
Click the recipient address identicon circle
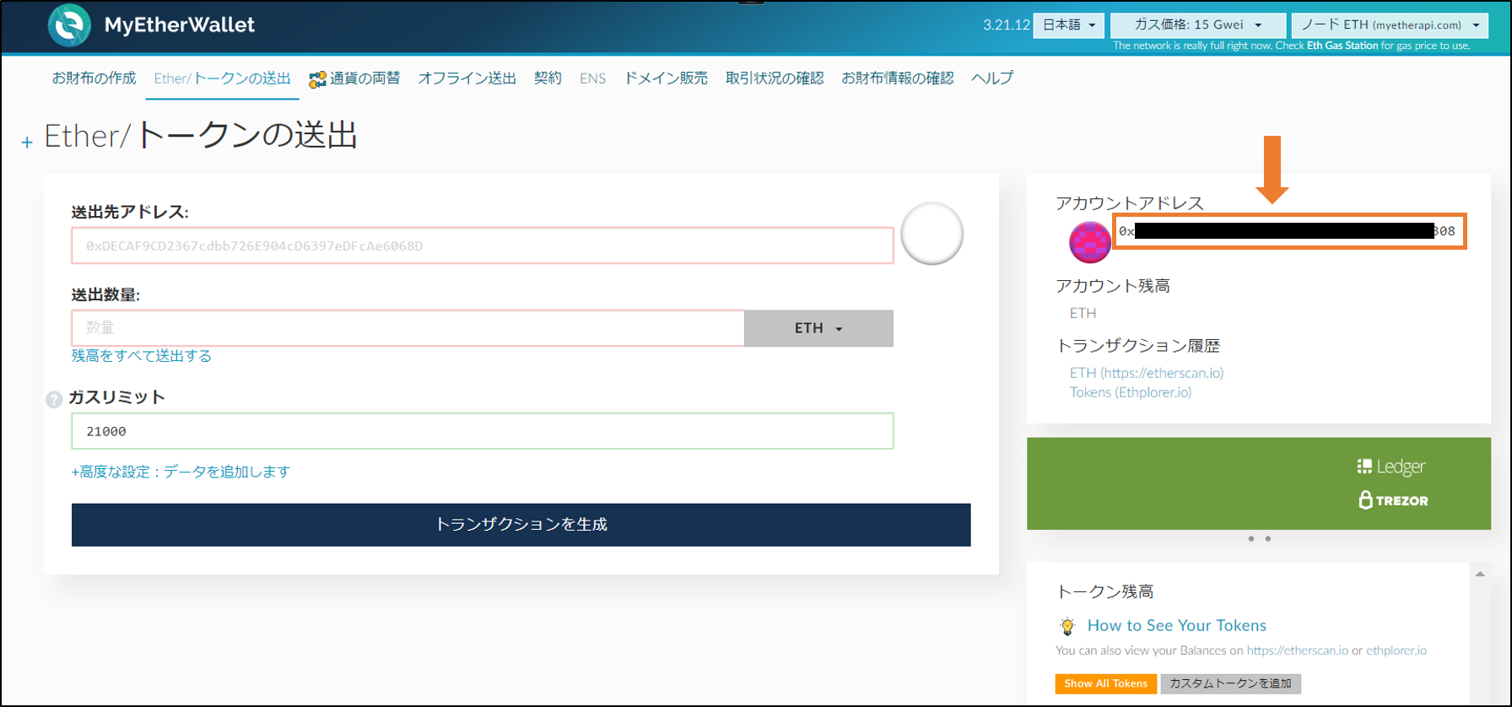pyautogui.click(x=931, y=234)
